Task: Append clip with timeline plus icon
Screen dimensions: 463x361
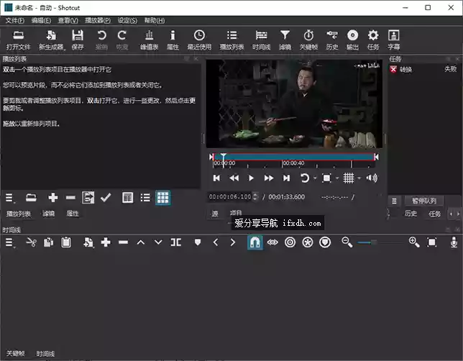Action: (x=106, y=242)
